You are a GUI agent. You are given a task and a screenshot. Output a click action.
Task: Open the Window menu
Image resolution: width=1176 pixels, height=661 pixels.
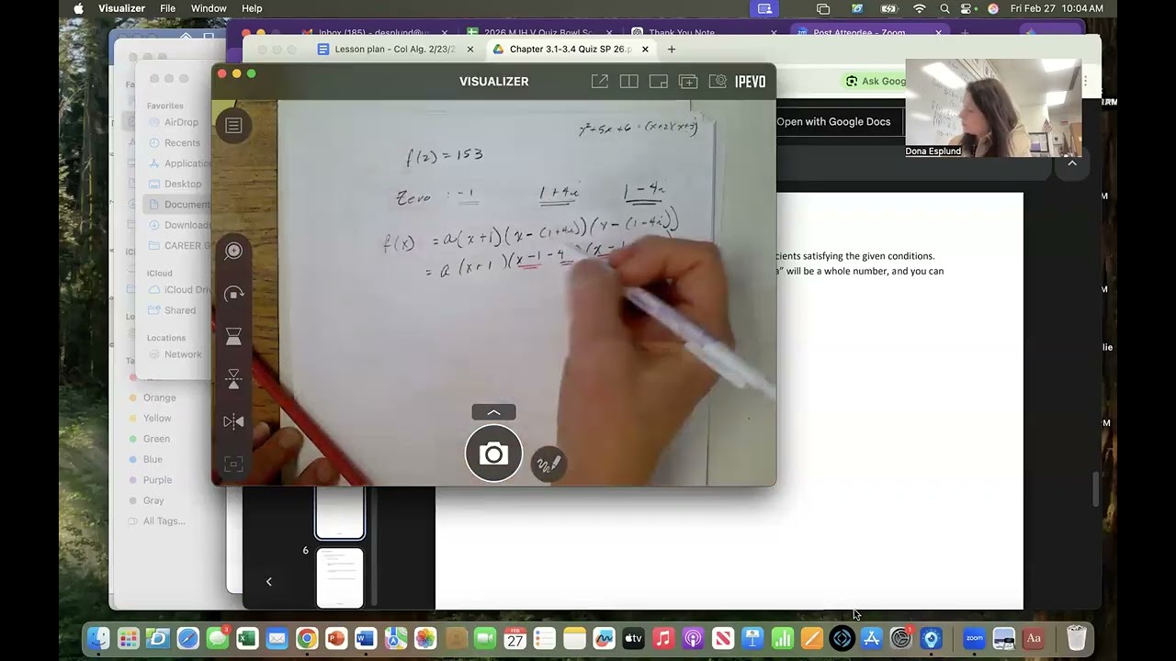(209, 8)
